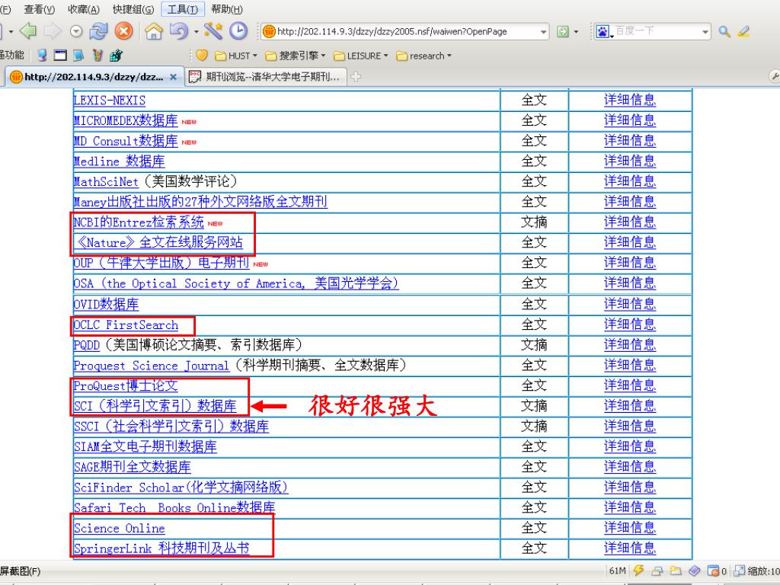This screenshot has width=780, height=585.
Task: Add a new tab with plus button
Action: click(355, 77)
